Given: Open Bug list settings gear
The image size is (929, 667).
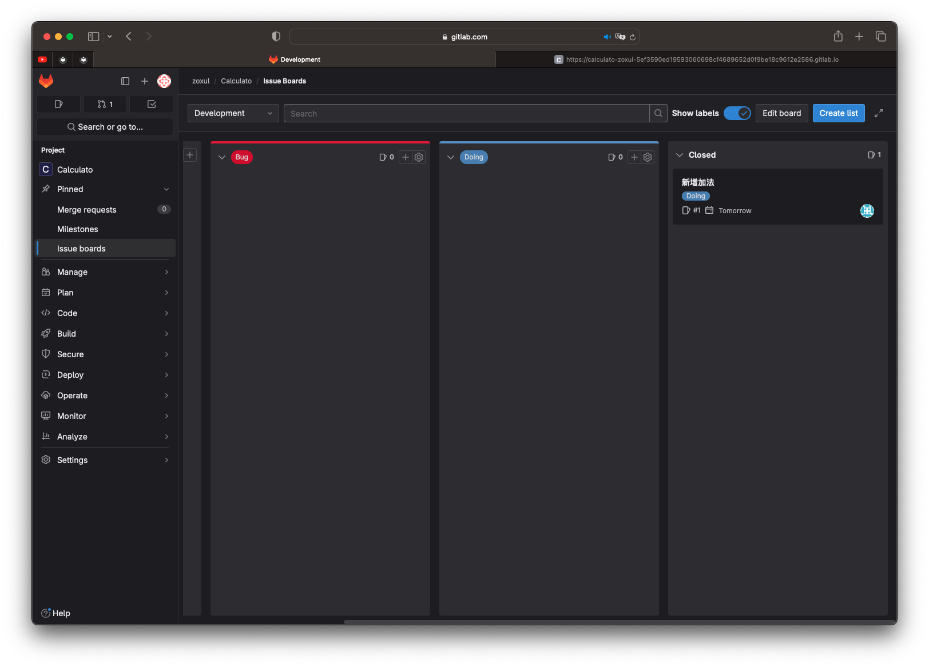Looking at the screenshot, I should click(x=419, y=157).
